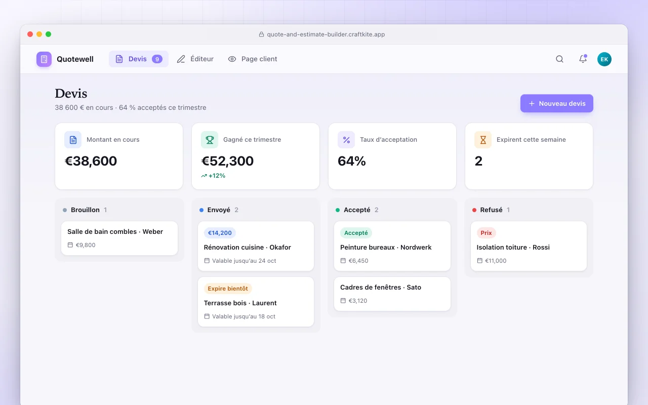Go to the Page client tab
Screen dimensions: 648x405
point(253,59)
